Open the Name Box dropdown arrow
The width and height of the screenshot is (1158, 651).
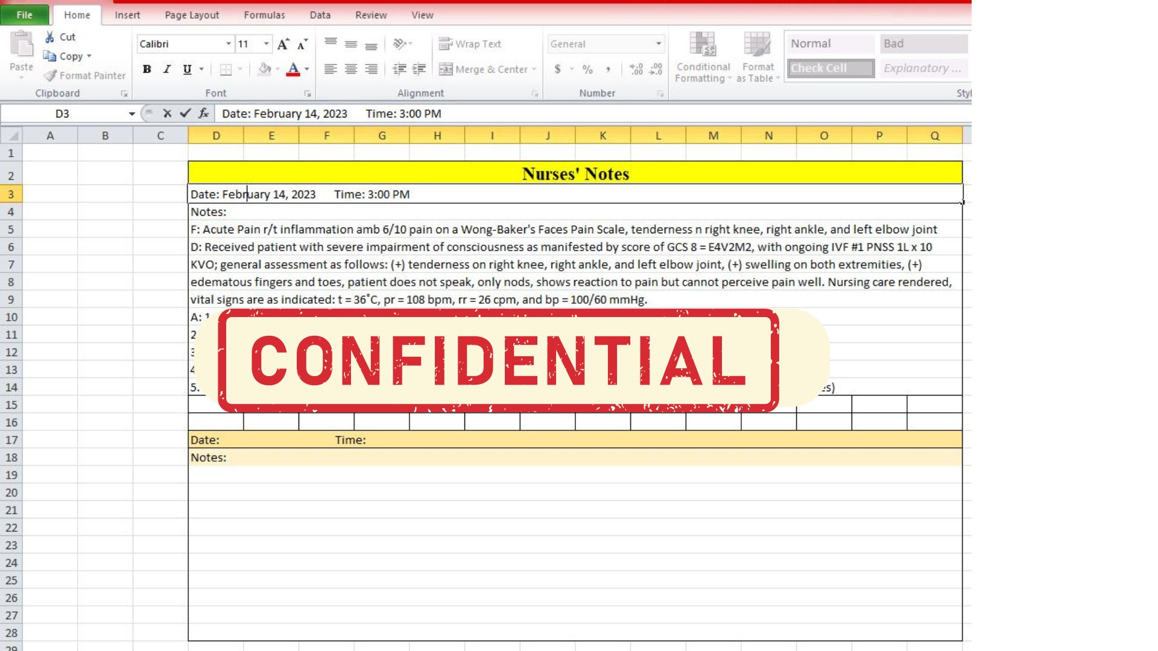(131, 114)
